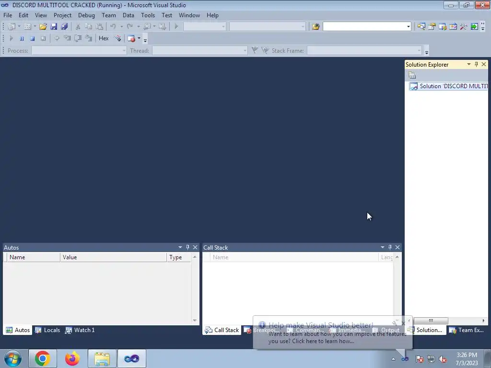Click the Add New Item toolbar icon

click(x=27, y=27)
